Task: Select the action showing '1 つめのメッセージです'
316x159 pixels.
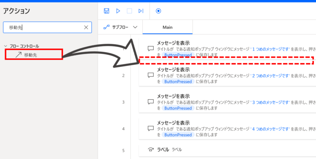Action: 228,48
